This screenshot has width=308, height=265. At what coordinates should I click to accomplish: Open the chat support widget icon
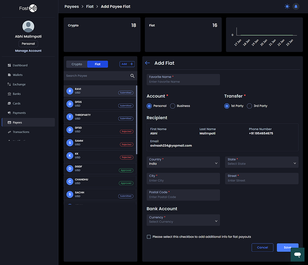tap(297, 254)
